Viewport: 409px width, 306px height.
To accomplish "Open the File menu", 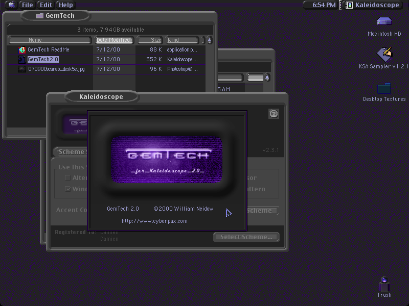I will (x=27, y=5).
